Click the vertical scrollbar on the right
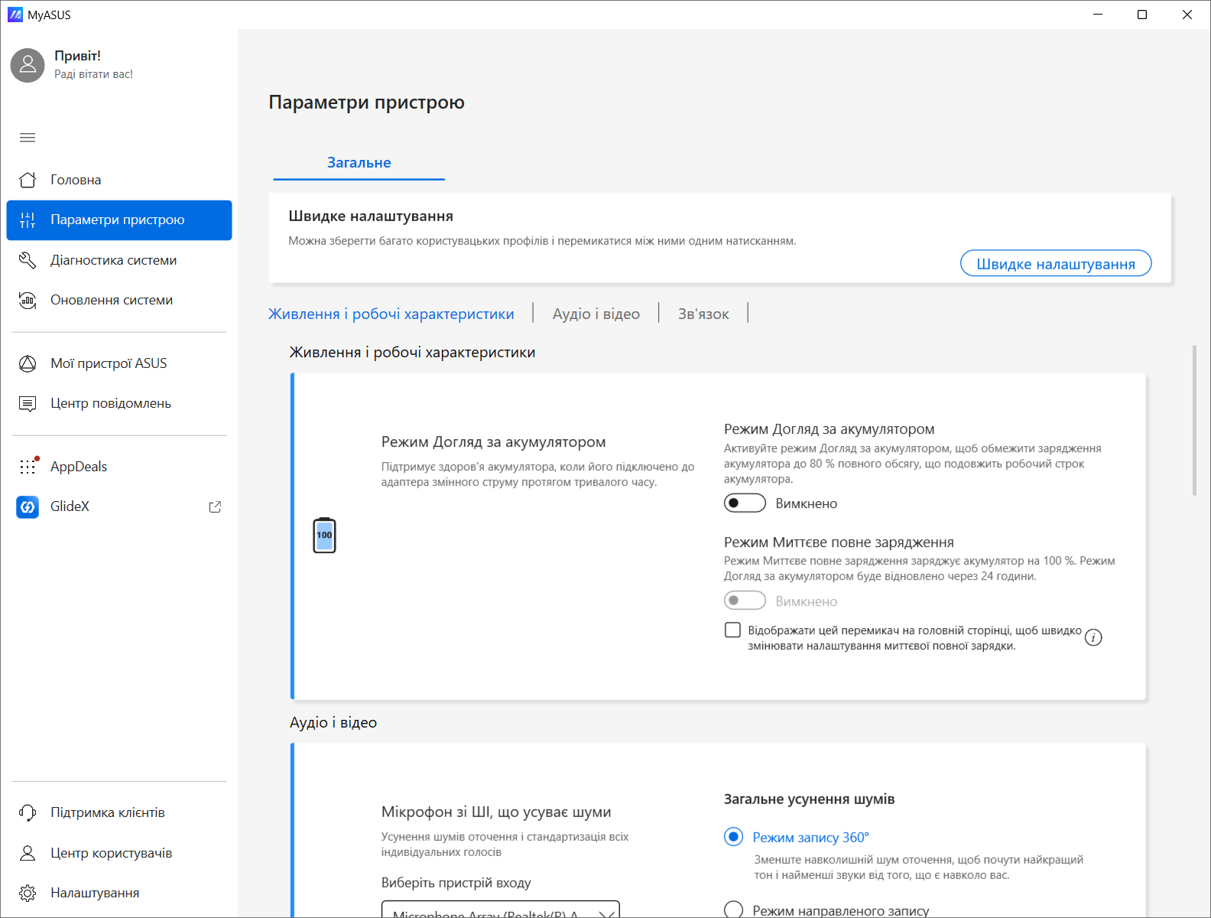1211x918 pixels. [x=1194, y=421]
